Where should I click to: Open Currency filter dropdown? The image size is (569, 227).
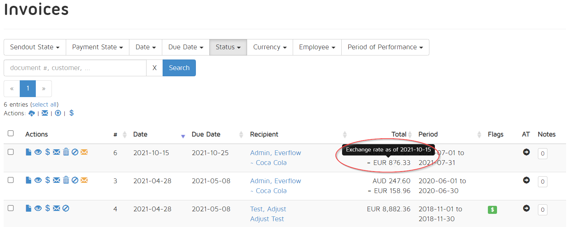270,47
